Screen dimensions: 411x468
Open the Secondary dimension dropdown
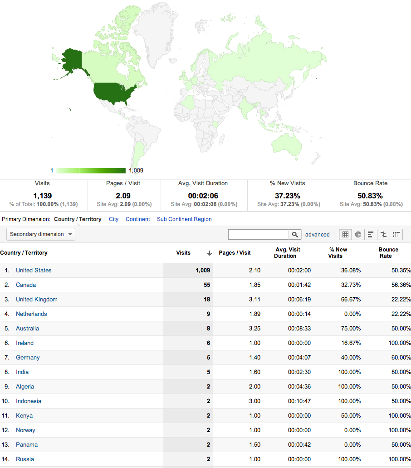point(41,234)
